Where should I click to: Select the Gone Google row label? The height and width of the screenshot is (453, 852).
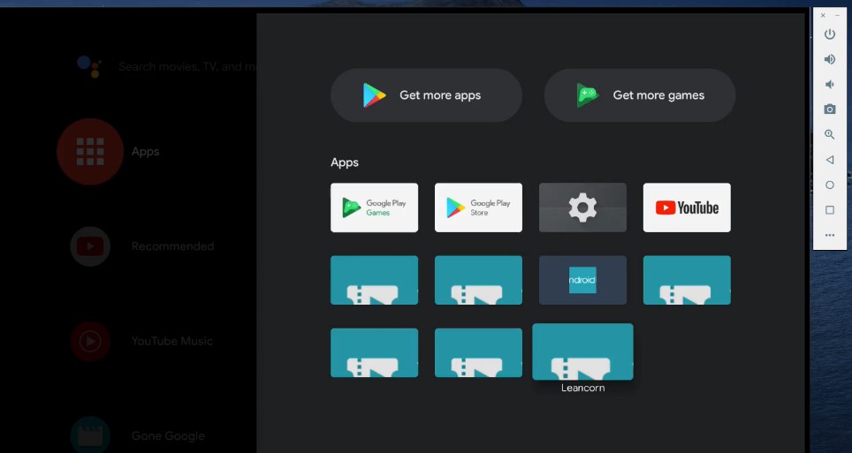(x=168, y=435)
